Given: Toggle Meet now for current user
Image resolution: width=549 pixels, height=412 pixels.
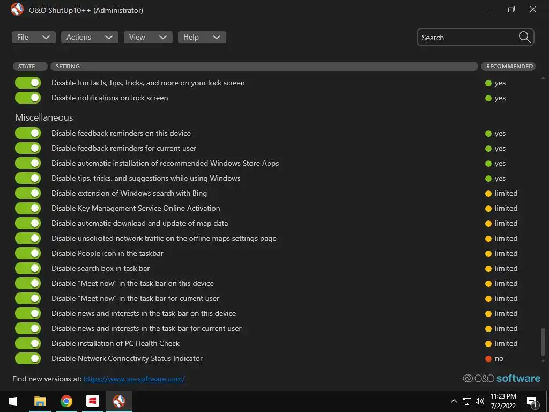Looking at the screenshot, I should tap(28, 298).
